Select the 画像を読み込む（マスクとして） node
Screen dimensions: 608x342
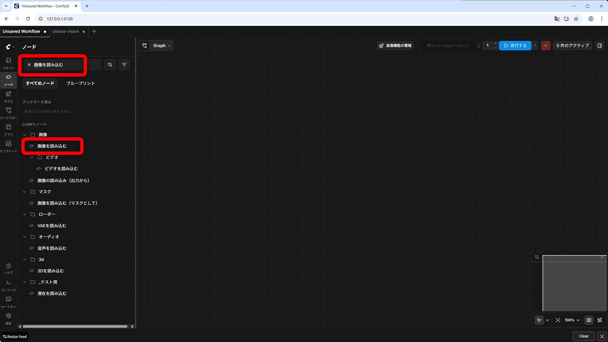(x=67, y=203)
